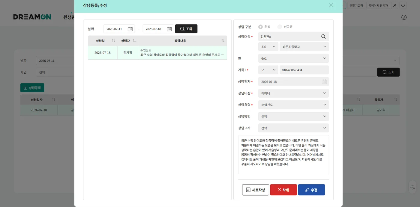Viewport: 420px width, 207px height.
Task: Expand the 상담교사 선택 dropdown
Action: tap(293, 128)
